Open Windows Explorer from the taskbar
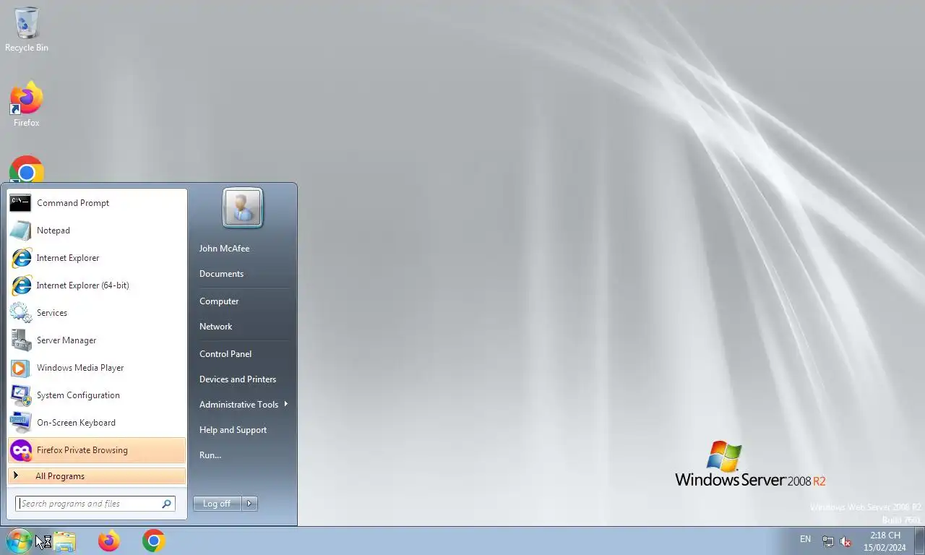 click(64, 541)
